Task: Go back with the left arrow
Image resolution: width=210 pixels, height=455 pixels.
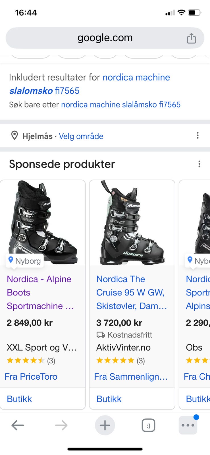Action: tap(18, 425)
